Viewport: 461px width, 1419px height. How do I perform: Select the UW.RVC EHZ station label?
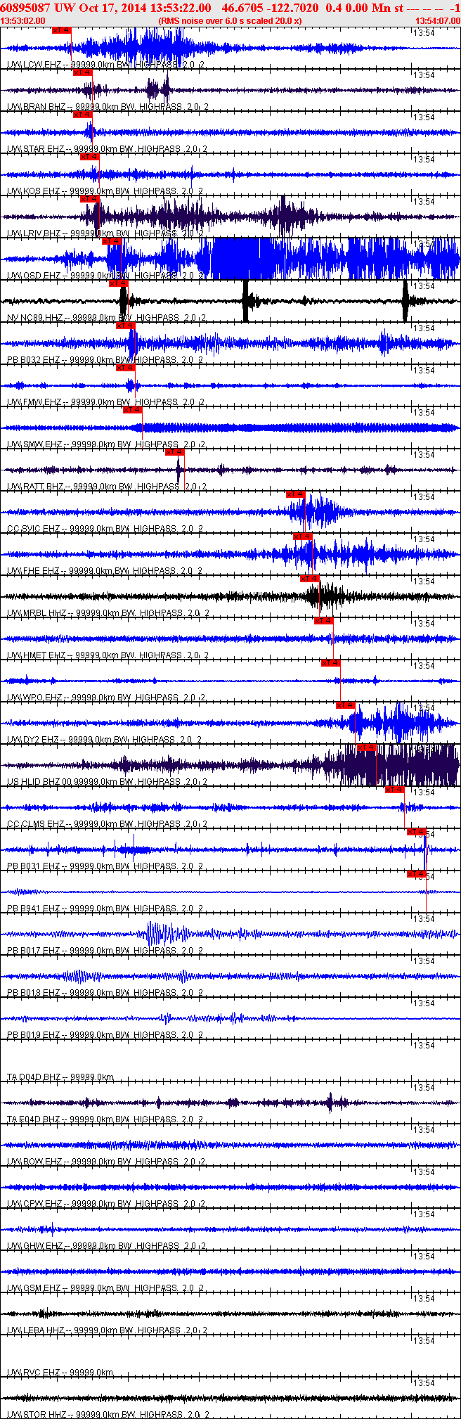(34, 1373)
